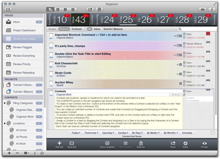This screenshot has height=159, width=220.
Task: Check the Knit Cheesecloth task checkbox
Action: click(x=51, y=63)
